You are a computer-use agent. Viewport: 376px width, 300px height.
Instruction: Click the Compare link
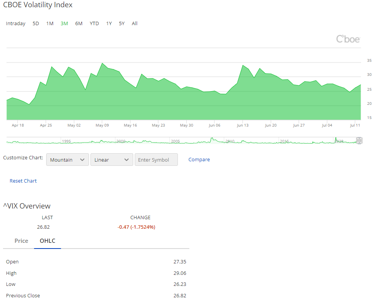tap(199, 159)
